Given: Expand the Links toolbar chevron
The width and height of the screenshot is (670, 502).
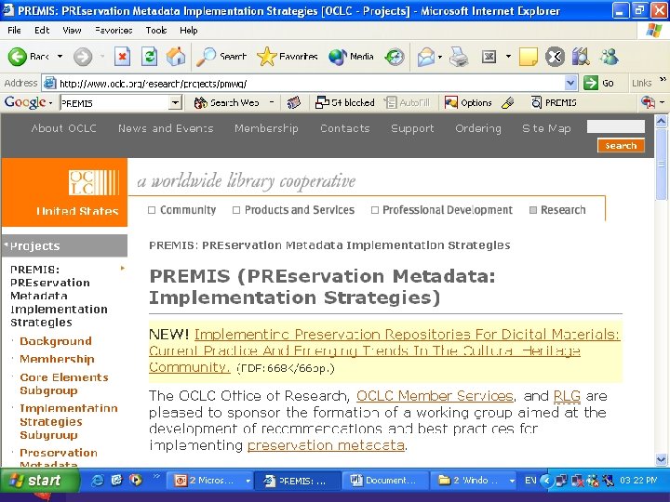Looking at the screenshot, I should [x=663, y=79].
